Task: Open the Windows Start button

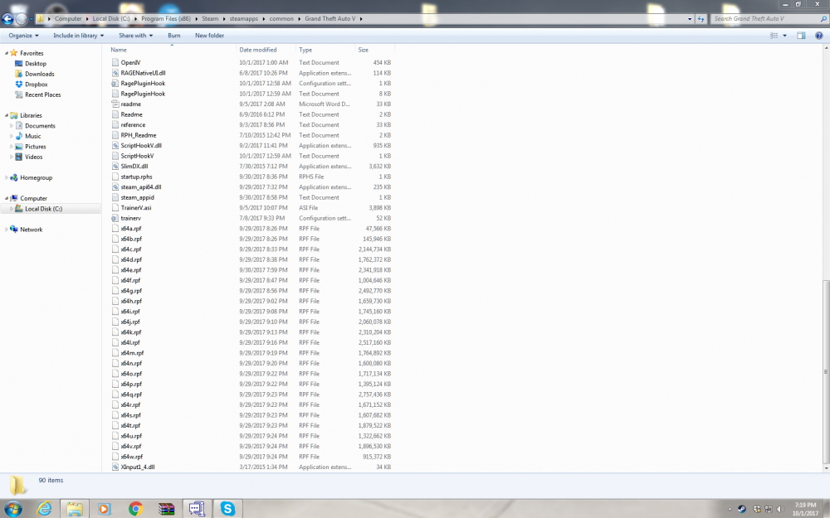Action: 12,509
